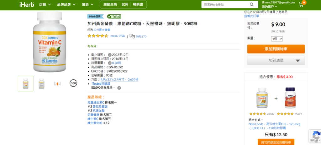321x145 pixels.
Task: Click the iHerb logo
Action: pyautogui.click(x=27, y=4)
